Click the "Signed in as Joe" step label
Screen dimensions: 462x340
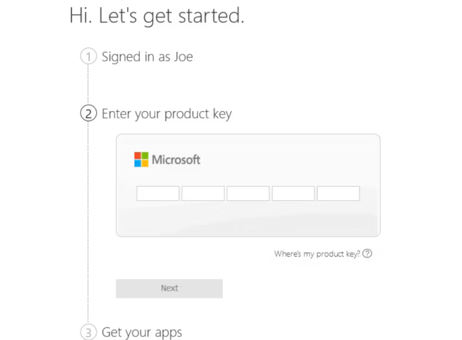[147, 56]
